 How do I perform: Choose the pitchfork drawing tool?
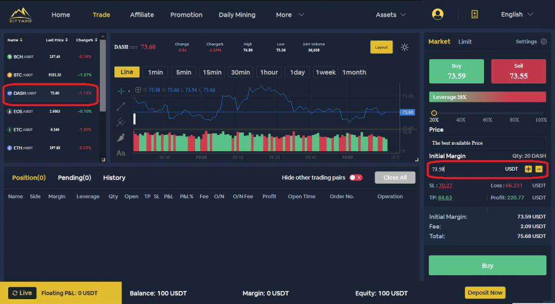click(x=121, y=122)
